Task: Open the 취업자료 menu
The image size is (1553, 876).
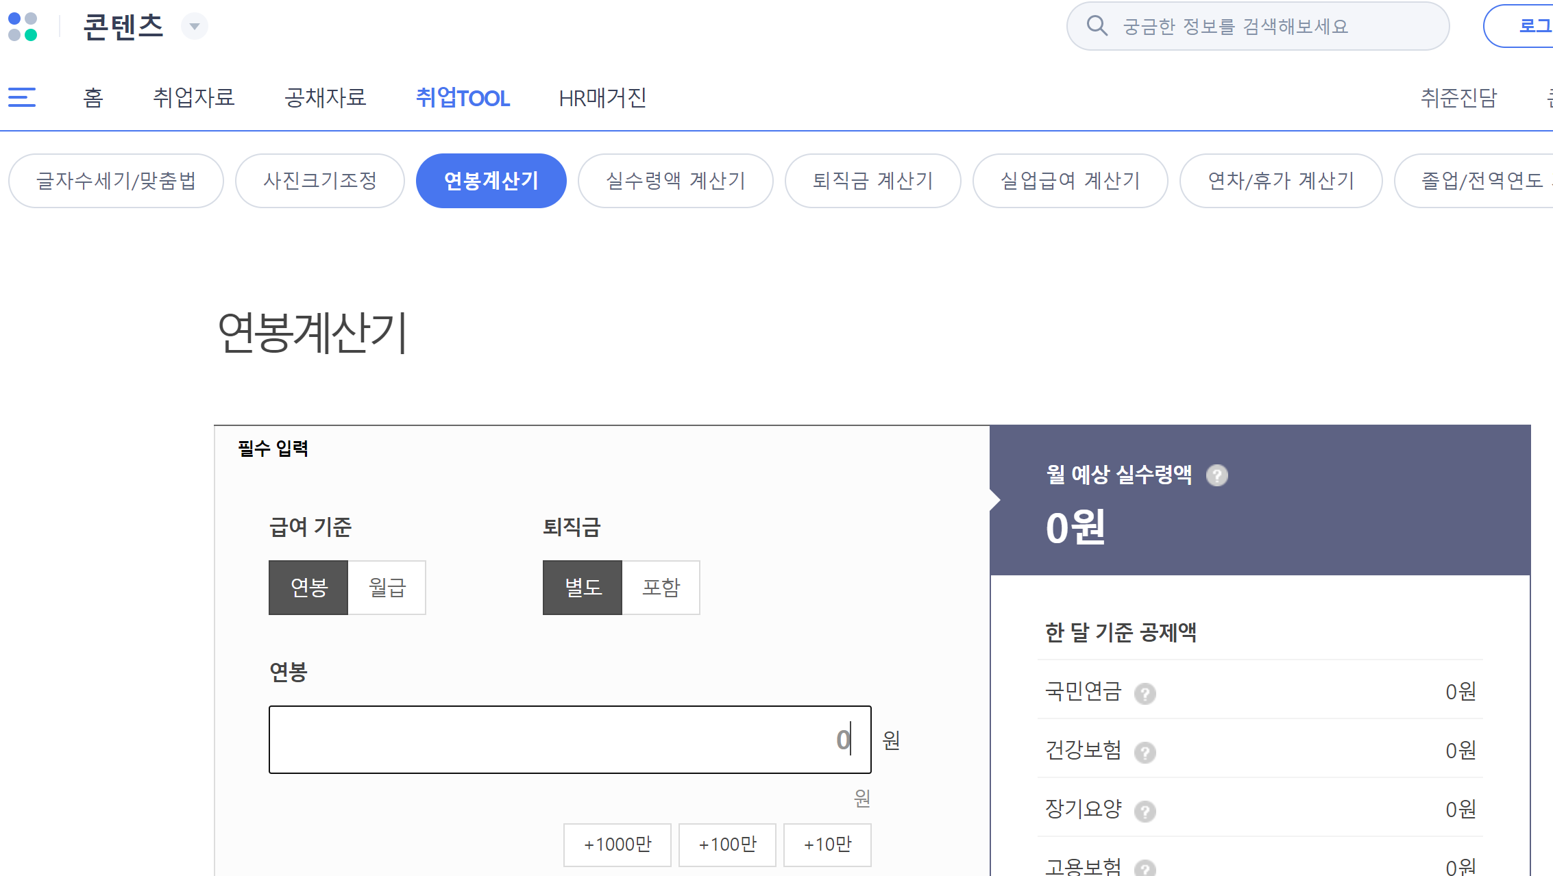Action: click(x=194, y=98)
